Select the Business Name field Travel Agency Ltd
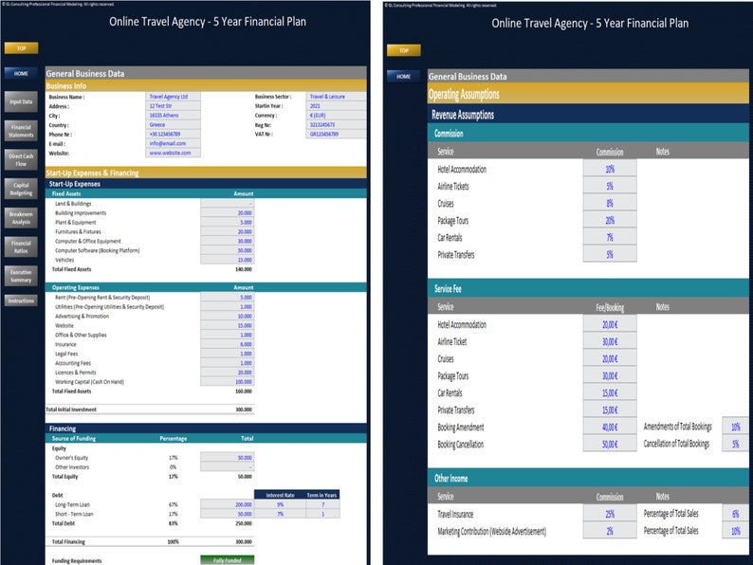This screenshot has width=753, height=565. (x=174, y=97)
